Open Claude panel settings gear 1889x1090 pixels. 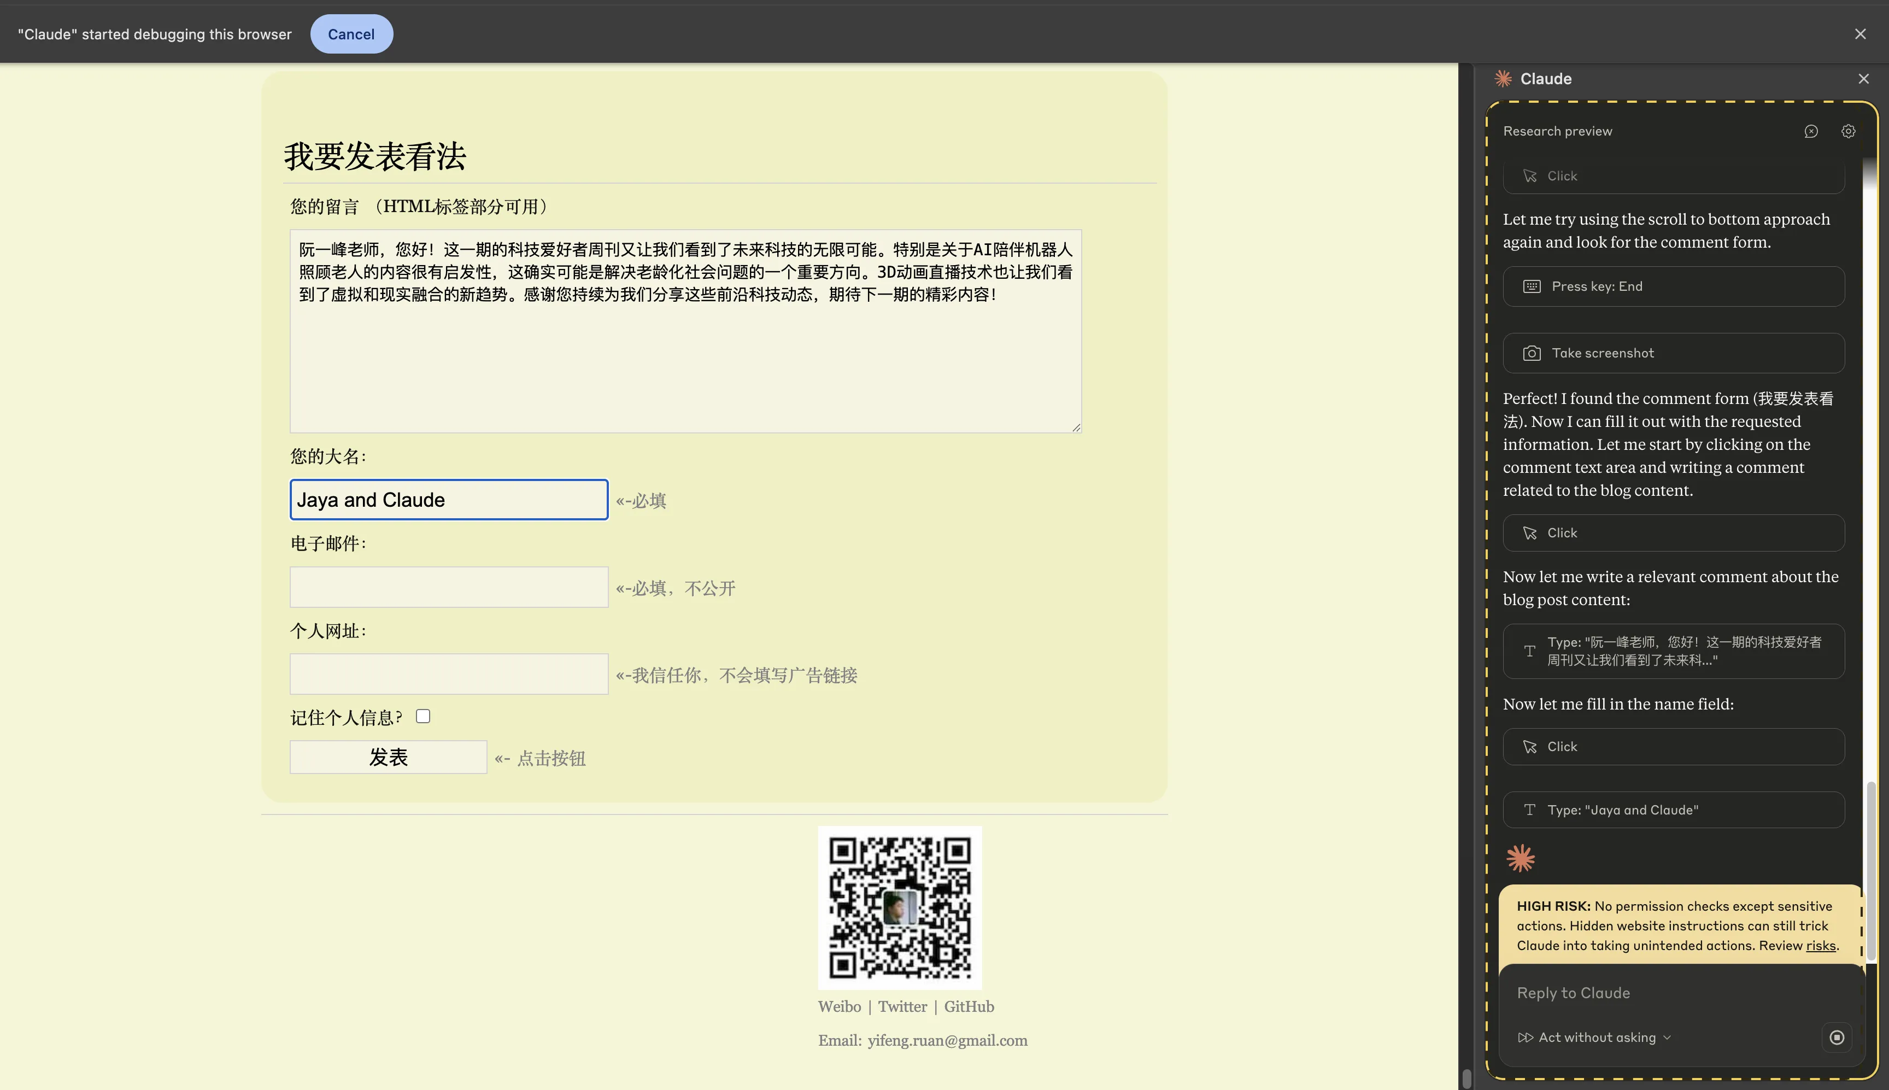[x=1848, y=131]
